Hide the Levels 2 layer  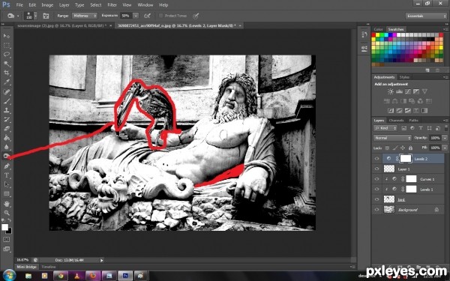point(376,159)
